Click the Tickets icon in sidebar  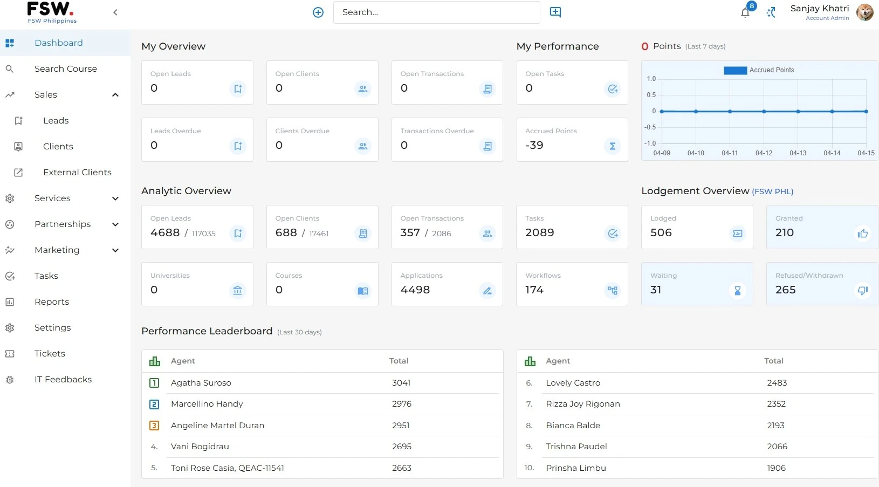(x=10, y=354)
